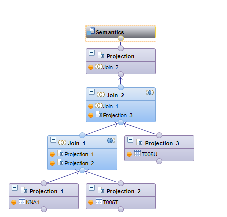Click bottom connector port of Projection_2 node
Screen dimensions: 227x217
(x=121, y=209)
